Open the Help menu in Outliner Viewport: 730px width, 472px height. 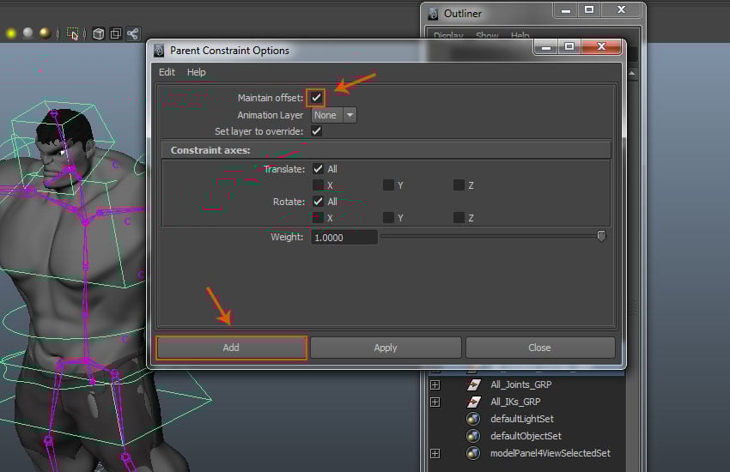click(x=520, y=35)
